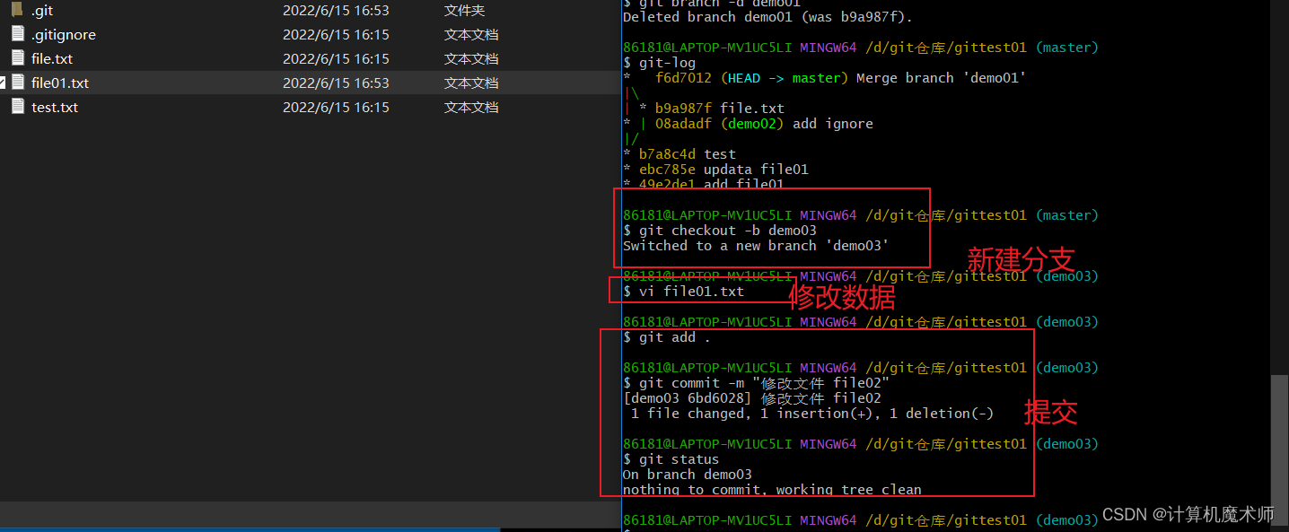The image size is (1289, 532).
Task: Click the 文本文档 type of file.txt row
Action: 471,59
